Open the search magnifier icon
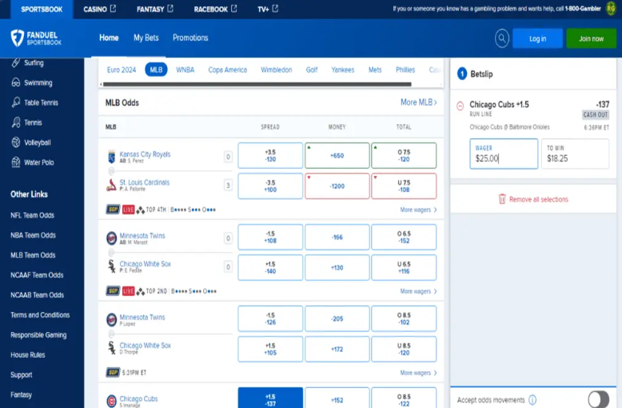This screenshot has width=622, height=408. point(502,38)
